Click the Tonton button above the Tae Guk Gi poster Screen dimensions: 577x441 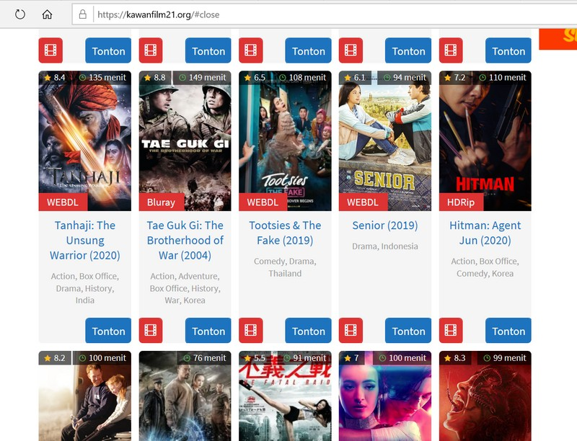click(x=208, y=50)
